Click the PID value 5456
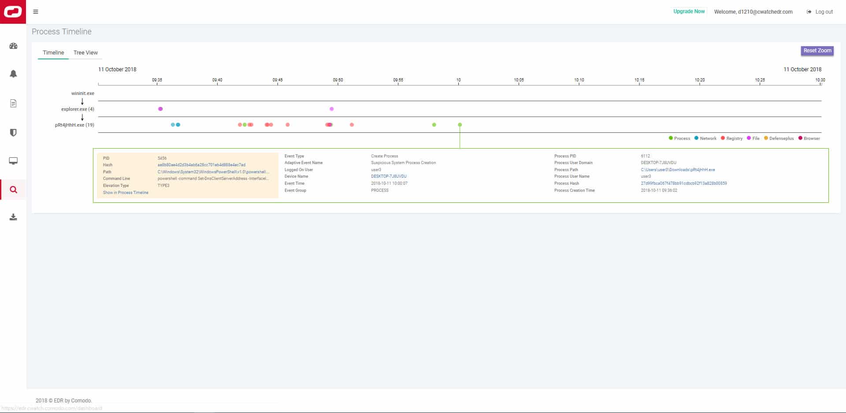This screenshot has height=413, width=846. click(x=162, y=158)
